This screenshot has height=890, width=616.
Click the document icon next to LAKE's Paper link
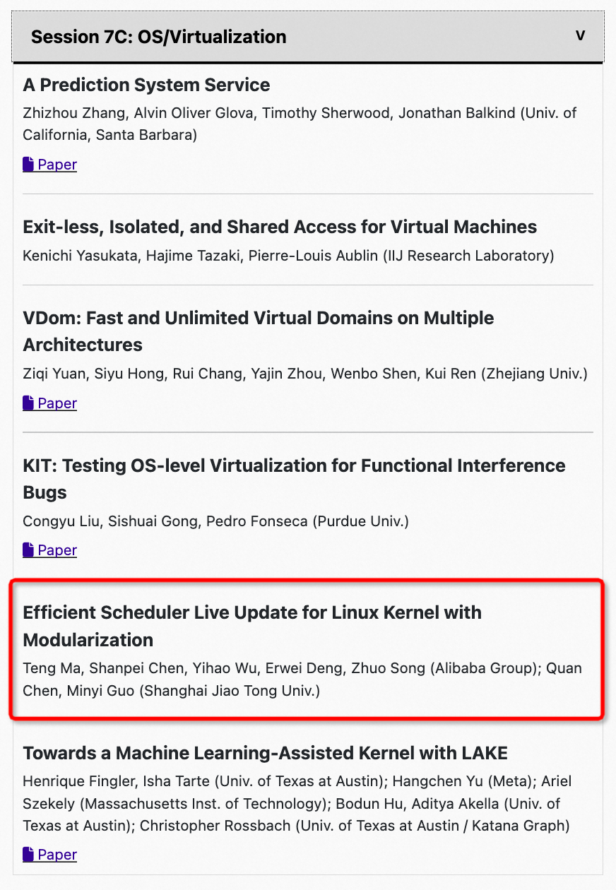coord(27,854)
